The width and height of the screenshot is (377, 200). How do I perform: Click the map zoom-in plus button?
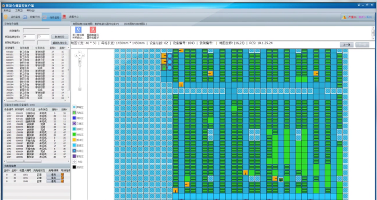[x=79, y=62]
